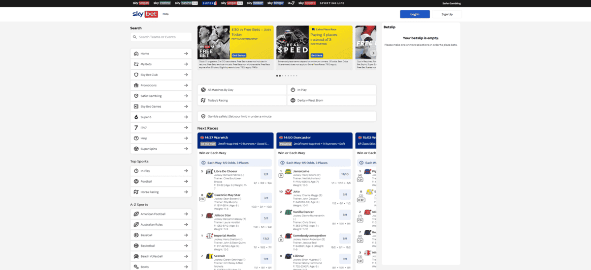The image size is (591, 270).
Task: Click the My Bets swap-arrows icon
Action: (136, 64)
